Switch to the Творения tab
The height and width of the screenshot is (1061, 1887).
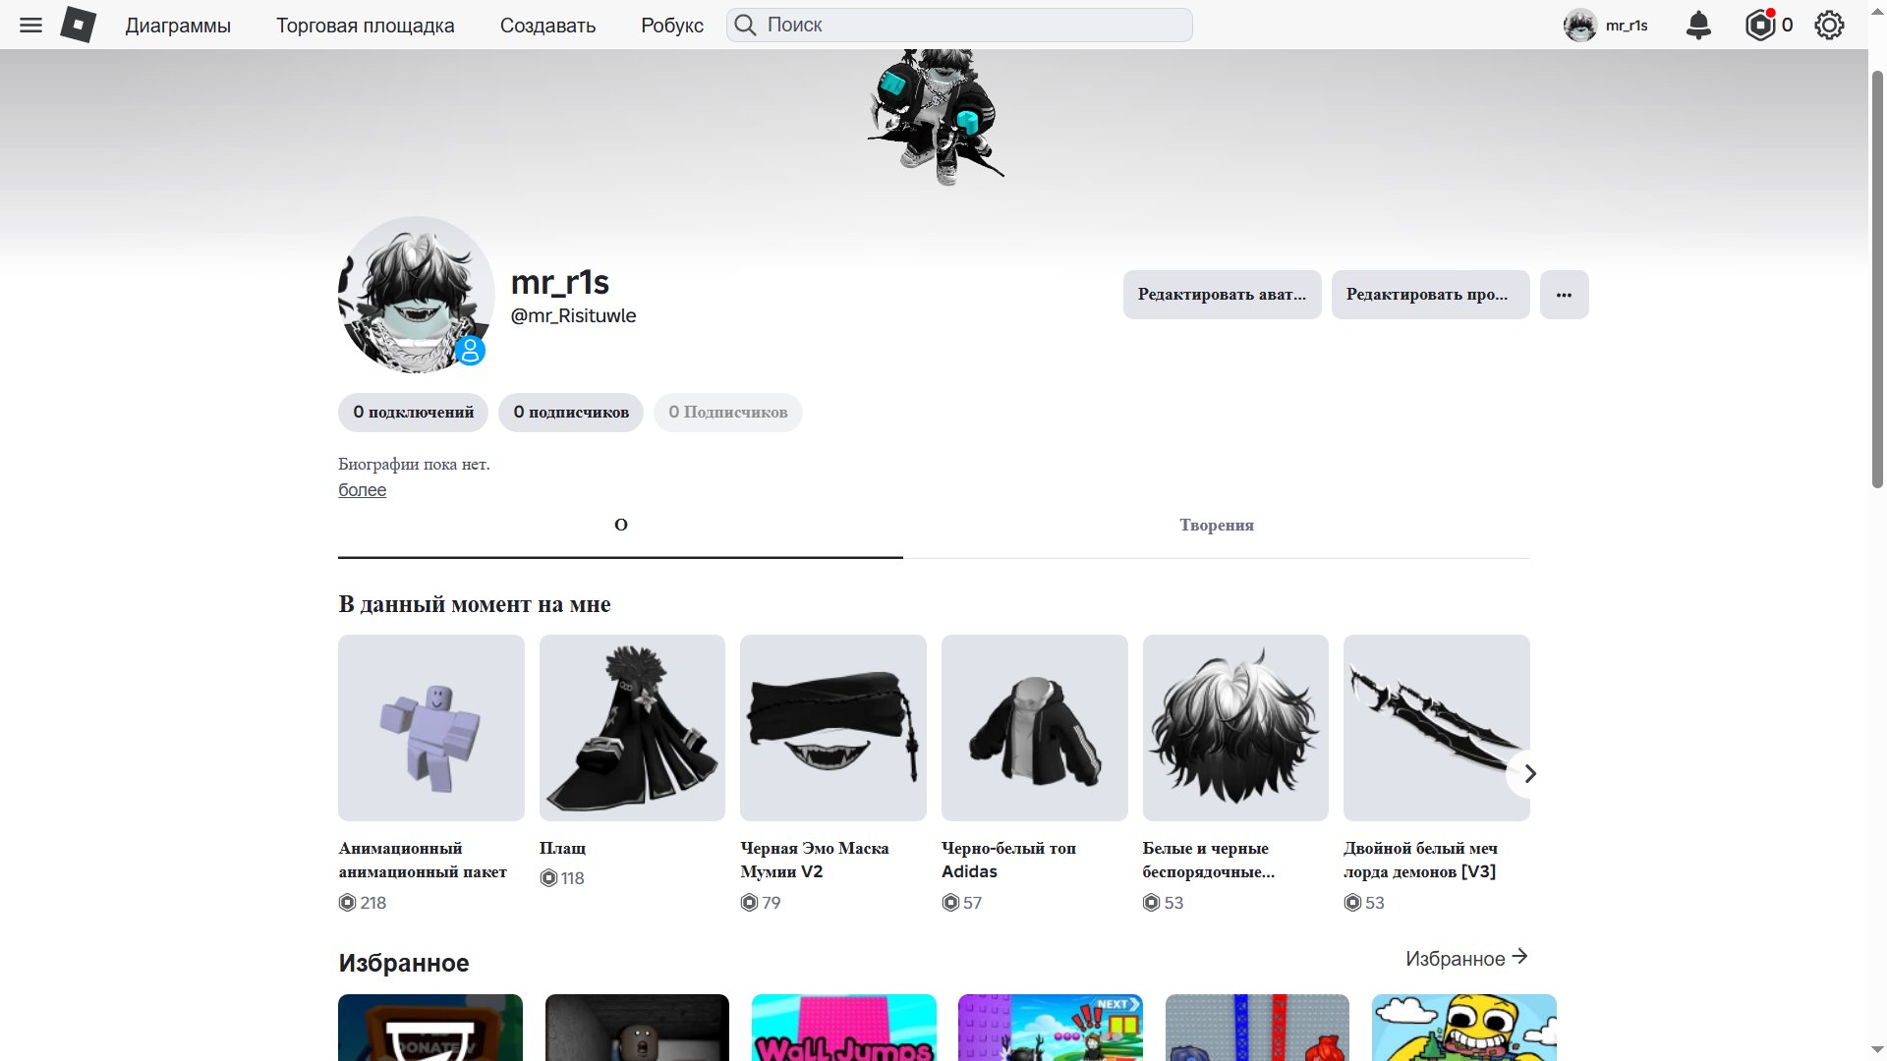click(1216, 526)
